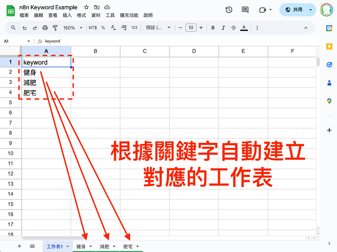This screenshot has height=252, width=337.
Task: Open Google Calendar side panel icon
Action: click(329, 28)
